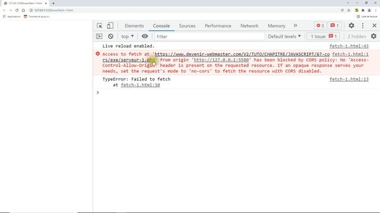Expand more DevTools tabs chevron
This screenshot has width=380, height=213.
tap(295, 25)
